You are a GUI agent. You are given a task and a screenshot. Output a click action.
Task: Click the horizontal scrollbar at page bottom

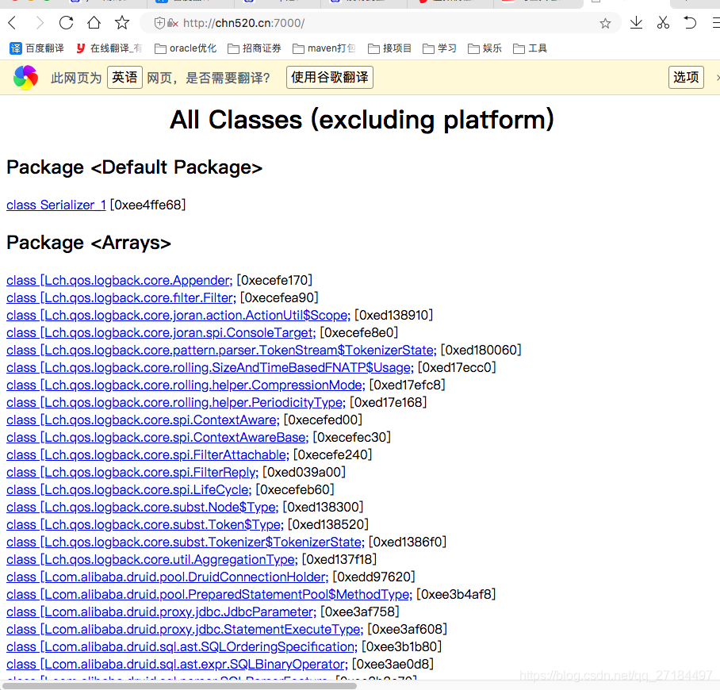179,686
